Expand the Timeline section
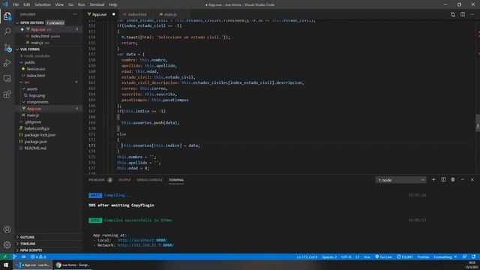The height and width of the screenshot is (270, 480). click(x=28, y=244)
